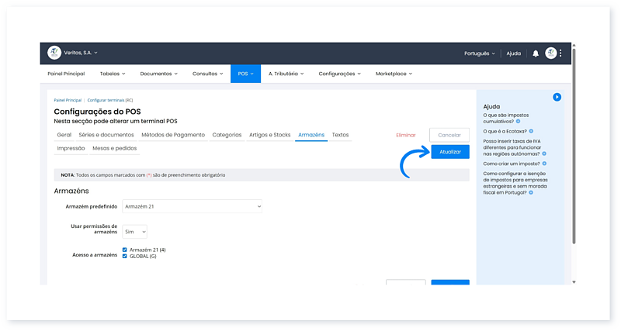Open info icon for isenção de impostos
This screenshot has height=331, width=621.
tap(531, 192)
